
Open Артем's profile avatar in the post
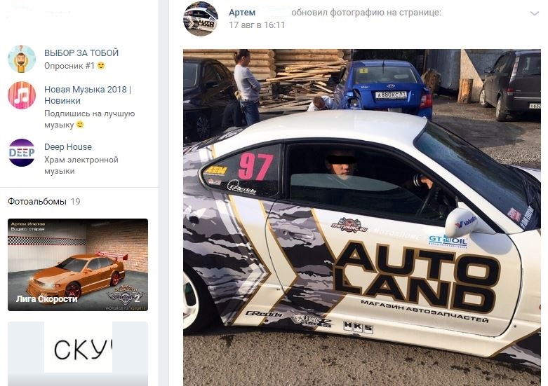[x=201, y=19]
